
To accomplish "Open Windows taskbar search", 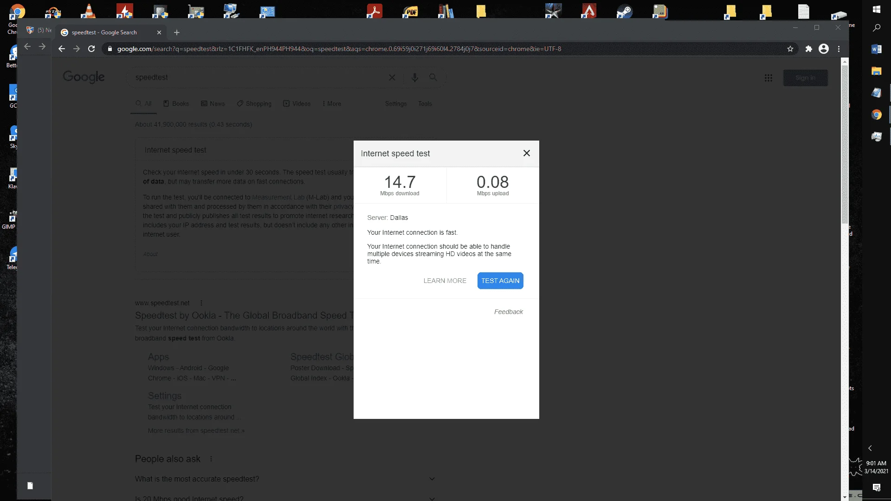I will click(876, 28).
